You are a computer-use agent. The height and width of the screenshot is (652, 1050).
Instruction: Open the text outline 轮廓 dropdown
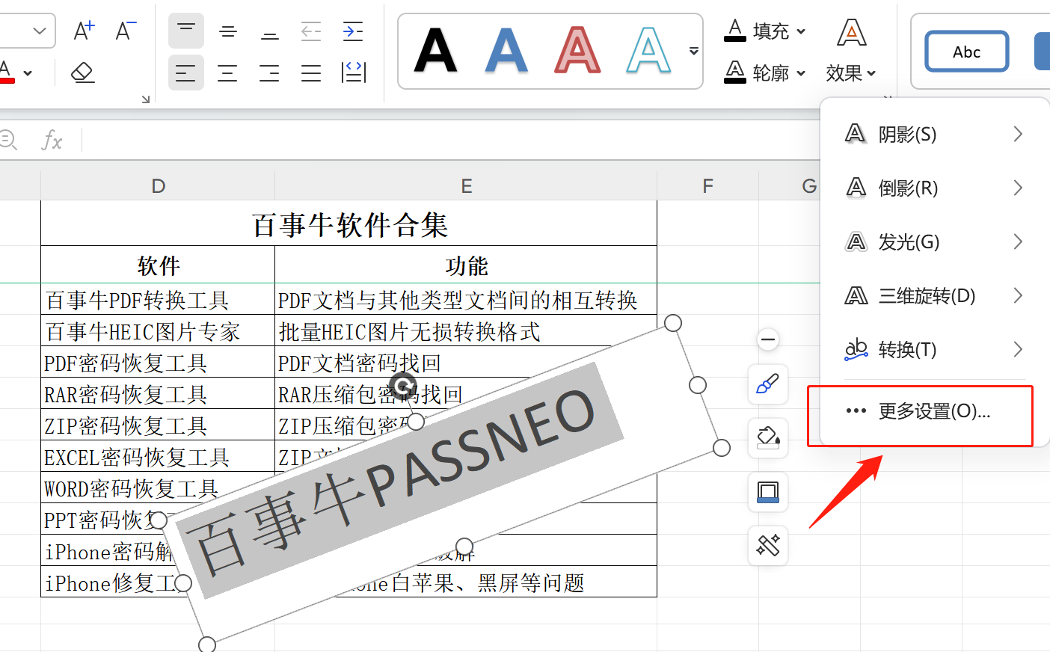(x=765, y=73)
